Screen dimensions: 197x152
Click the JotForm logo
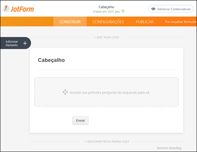19,9
